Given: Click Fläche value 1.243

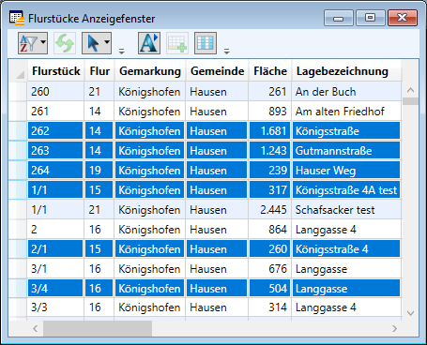Looking at the screenshot, I should point(270,151).
